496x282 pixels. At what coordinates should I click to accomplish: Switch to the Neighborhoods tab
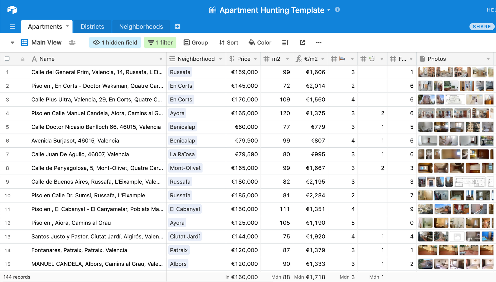[141, 27]
